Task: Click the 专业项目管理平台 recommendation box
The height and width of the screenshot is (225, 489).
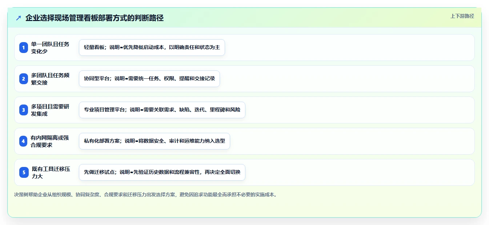Action: click(x=162, y=110)
